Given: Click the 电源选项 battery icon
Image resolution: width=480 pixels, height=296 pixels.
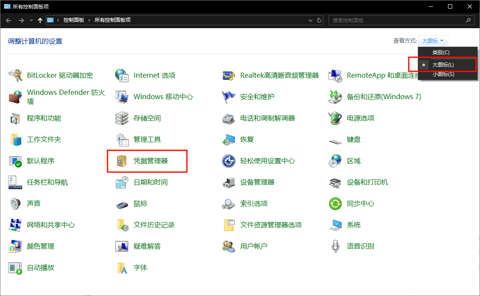Looking at the screenshot, I should point(335,118).
